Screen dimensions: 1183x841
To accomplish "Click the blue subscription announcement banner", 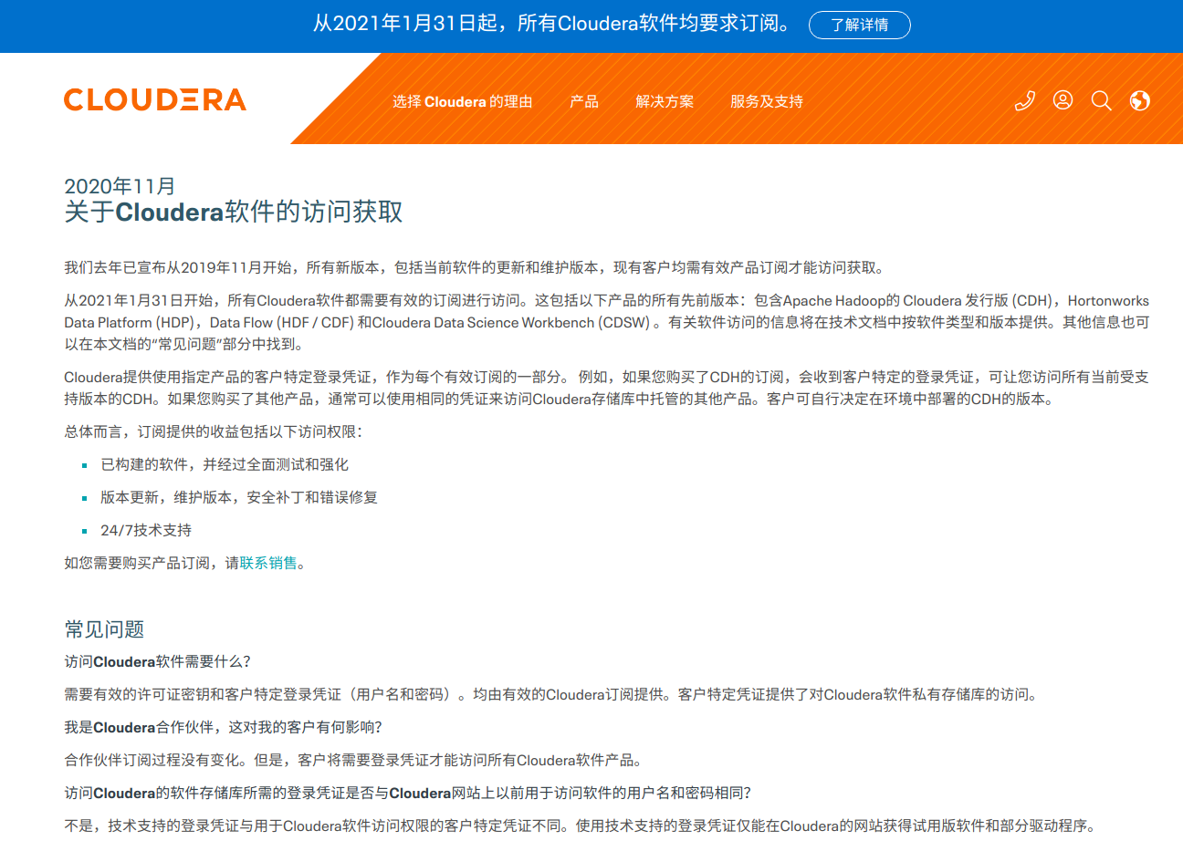I will 591,25.
